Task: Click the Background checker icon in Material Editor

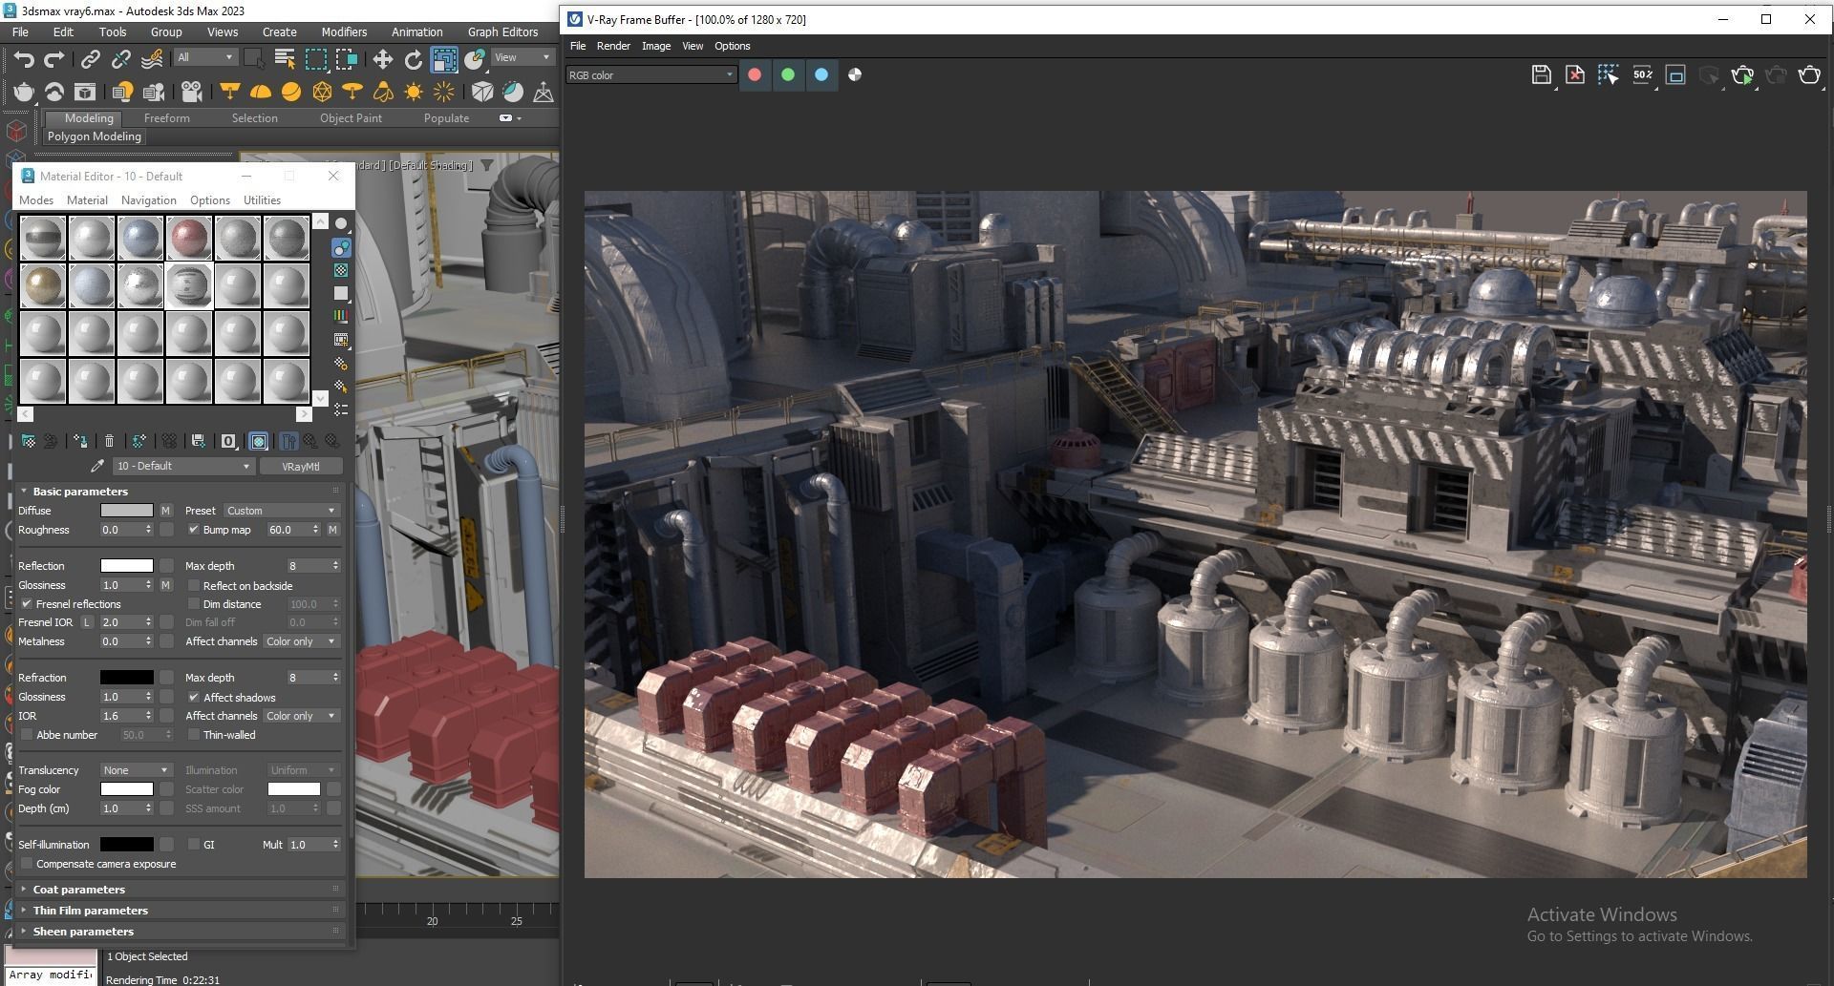Action: (341, 270)
